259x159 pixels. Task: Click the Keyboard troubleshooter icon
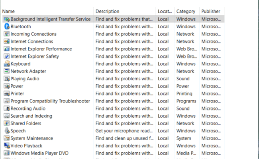7,64
